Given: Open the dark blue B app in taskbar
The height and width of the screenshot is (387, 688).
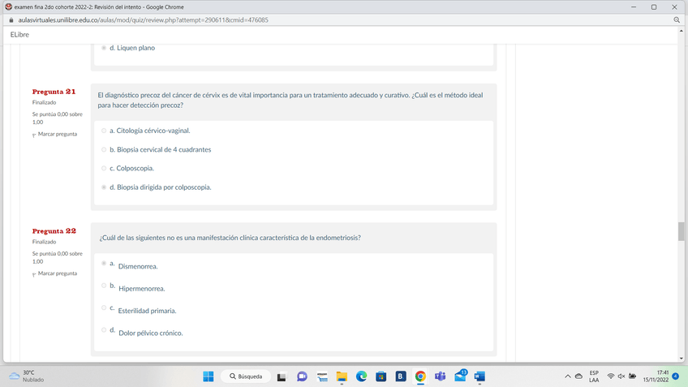Looking at the screenshot, I should (401, 376).
